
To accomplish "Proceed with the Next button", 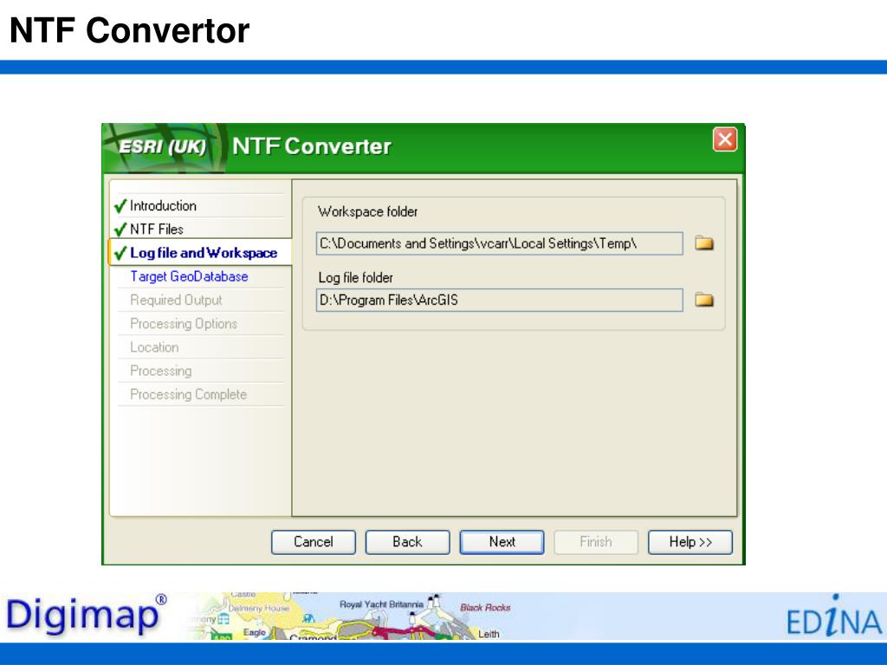I will (x=502, y=542).
